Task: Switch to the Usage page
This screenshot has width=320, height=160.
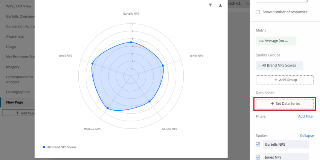Action: click(11, 47)
